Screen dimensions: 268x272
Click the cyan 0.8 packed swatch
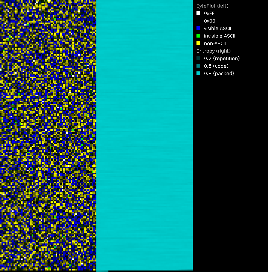click(x=198, y=73)
